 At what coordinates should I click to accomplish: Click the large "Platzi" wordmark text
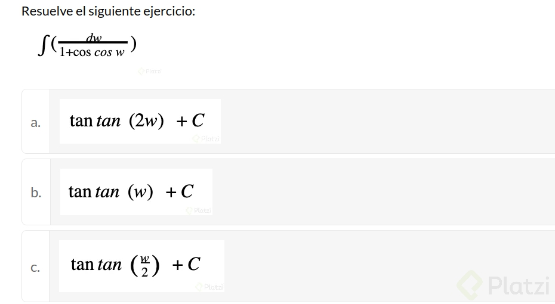(518, 286)
